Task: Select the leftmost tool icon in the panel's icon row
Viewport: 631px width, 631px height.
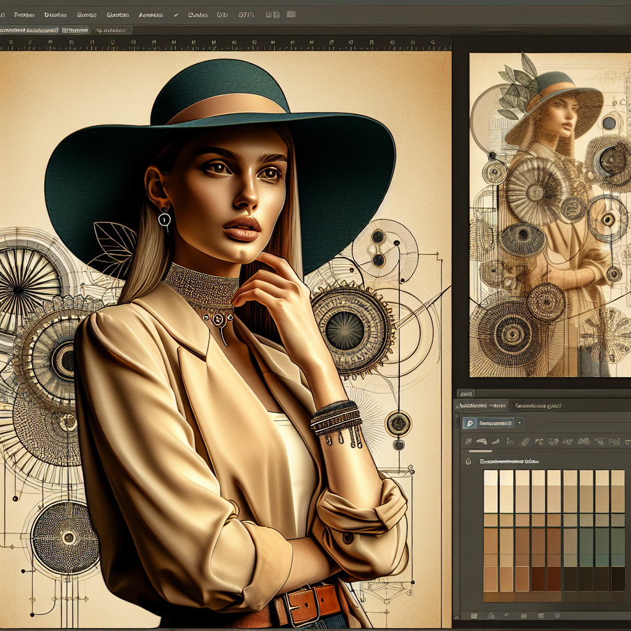Action: click(468, 442)
